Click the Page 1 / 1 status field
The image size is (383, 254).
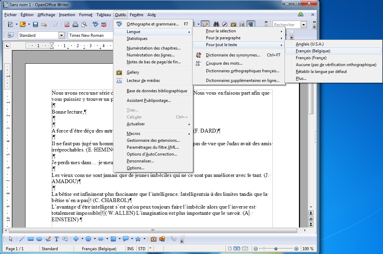point(15,248)
